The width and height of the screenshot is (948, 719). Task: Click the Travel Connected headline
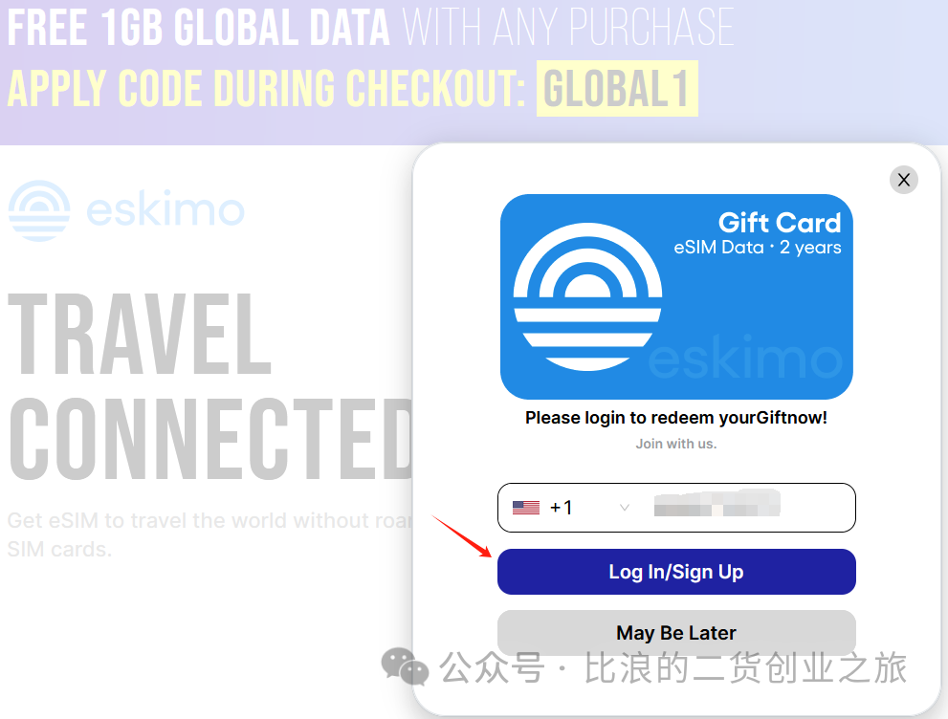[x=209, y=386]
